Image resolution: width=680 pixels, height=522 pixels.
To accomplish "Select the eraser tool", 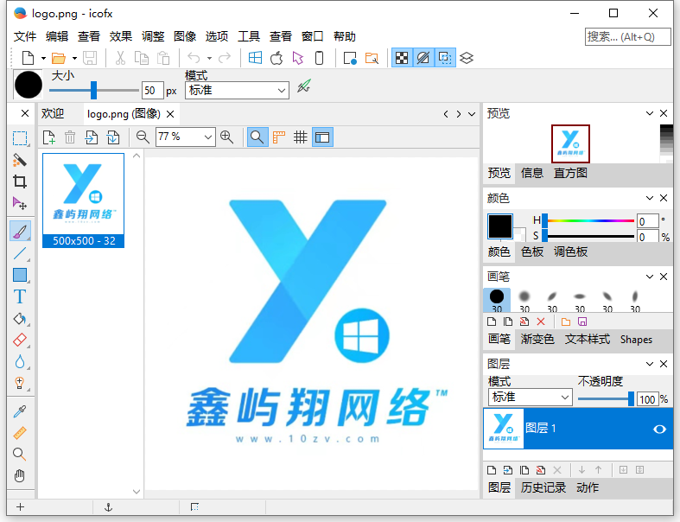I will coord(20,341).
